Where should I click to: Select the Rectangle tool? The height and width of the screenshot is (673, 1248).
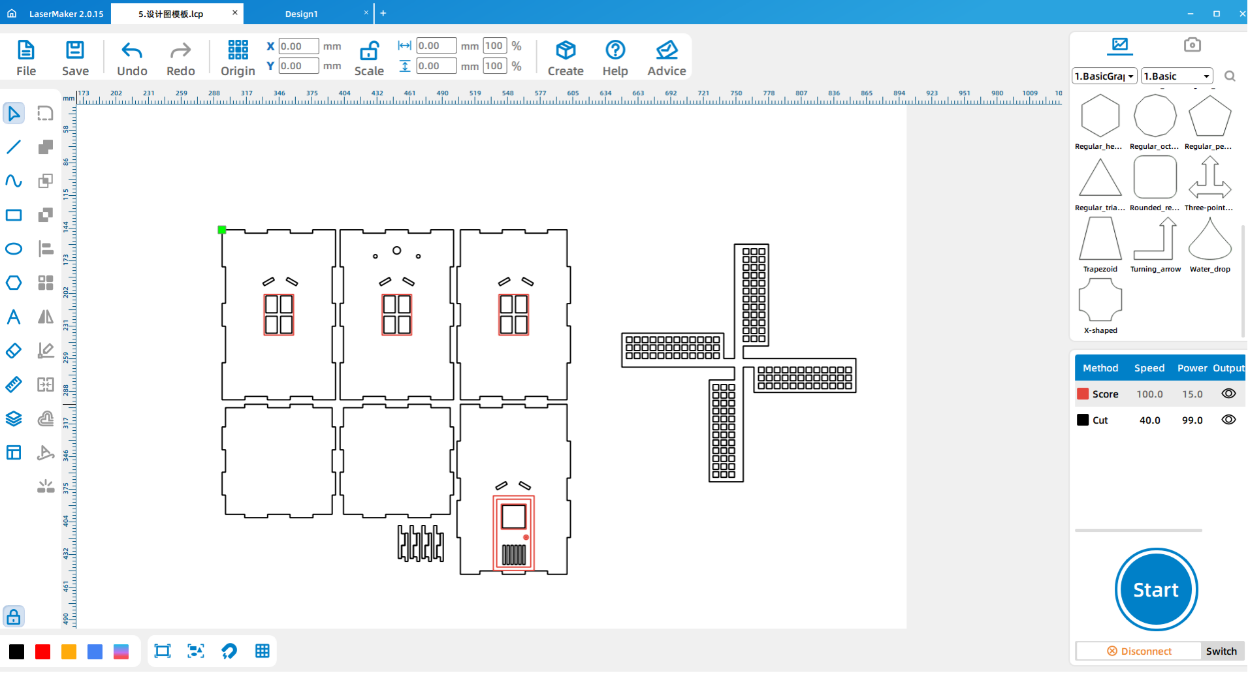click(14, 215)
